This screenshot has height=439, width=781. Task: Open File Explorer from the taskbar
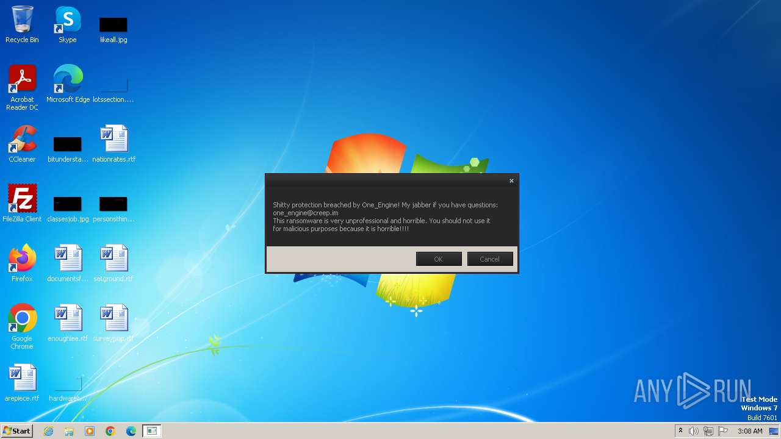click(x=69, y=431)
